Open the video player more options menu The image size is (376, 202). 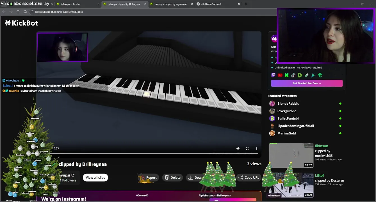pyautogui.click(x=257, y=148)
